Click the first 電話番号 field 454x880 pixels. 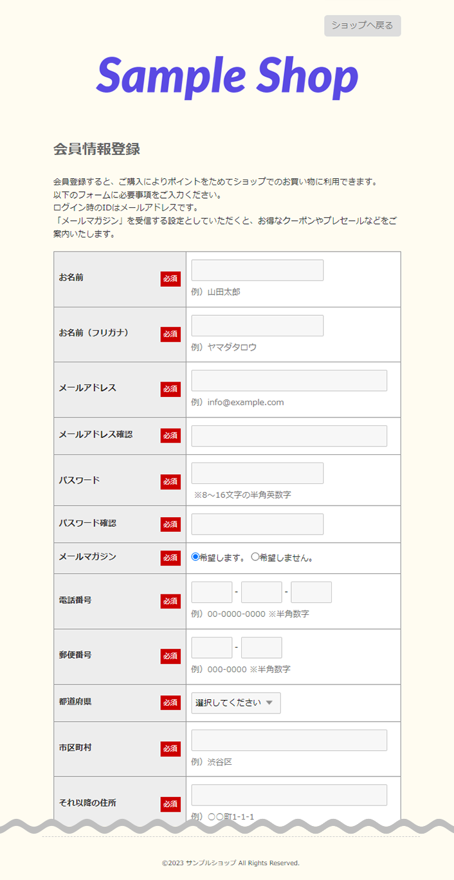(212, 592)
